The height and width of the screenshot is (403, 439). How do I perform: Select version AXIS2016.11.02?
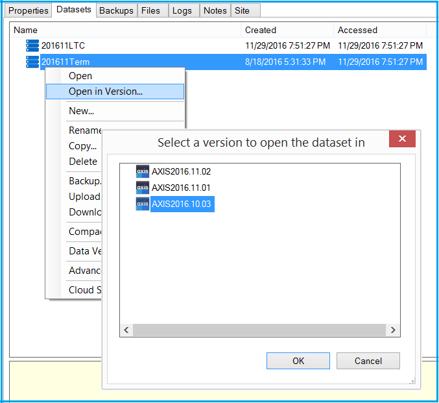pyautogui.click(x=181, y=171)
